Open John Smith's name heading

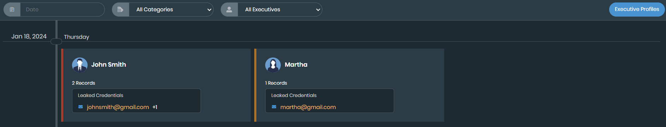(x=109, y=65)
